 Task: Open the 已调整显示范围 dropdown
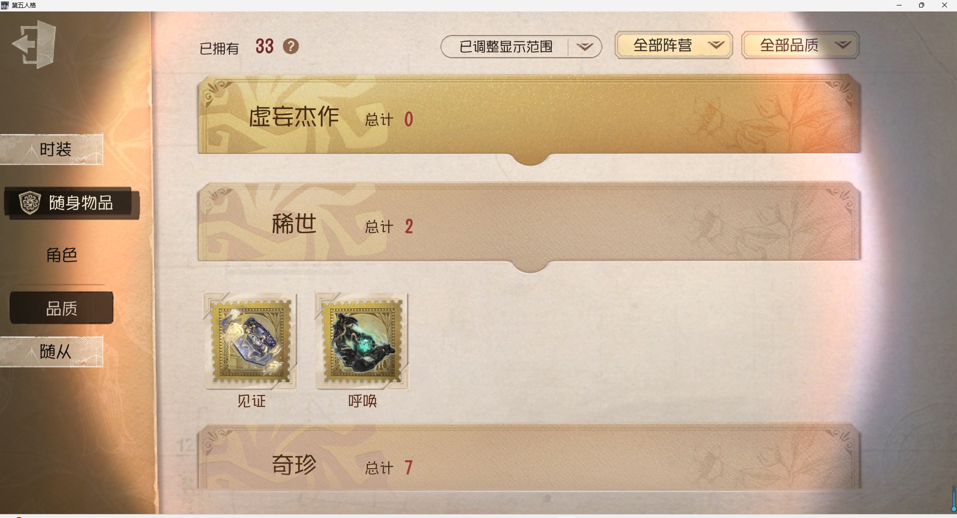tap(521, 46)
